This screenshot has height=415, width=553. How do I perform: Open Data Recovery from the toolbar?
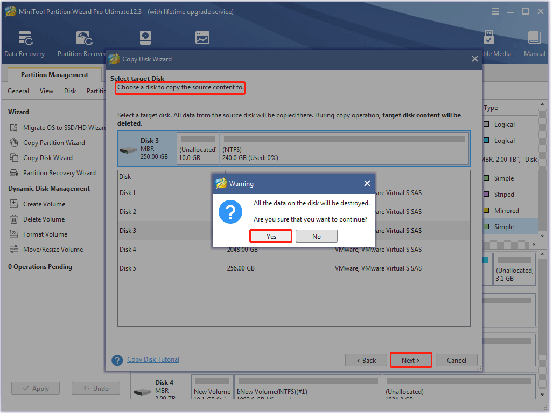pyautogui.click(x=25, y=44)
